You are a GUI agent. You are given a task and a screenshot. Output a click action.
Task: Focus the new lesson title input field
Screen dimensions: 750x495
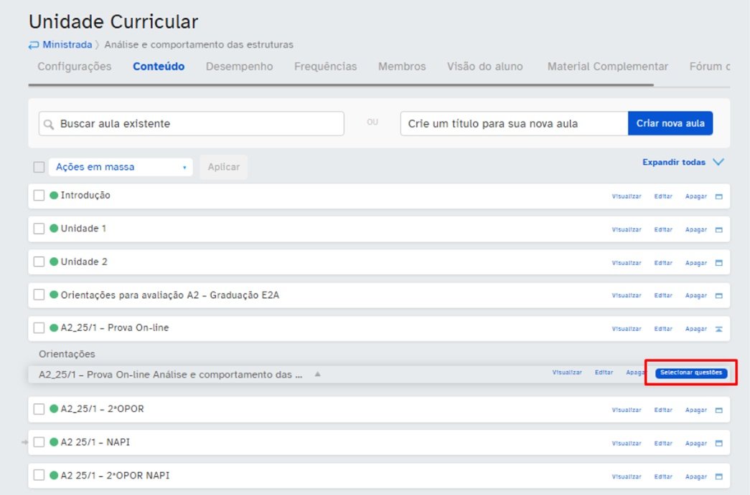coord(514,124)
